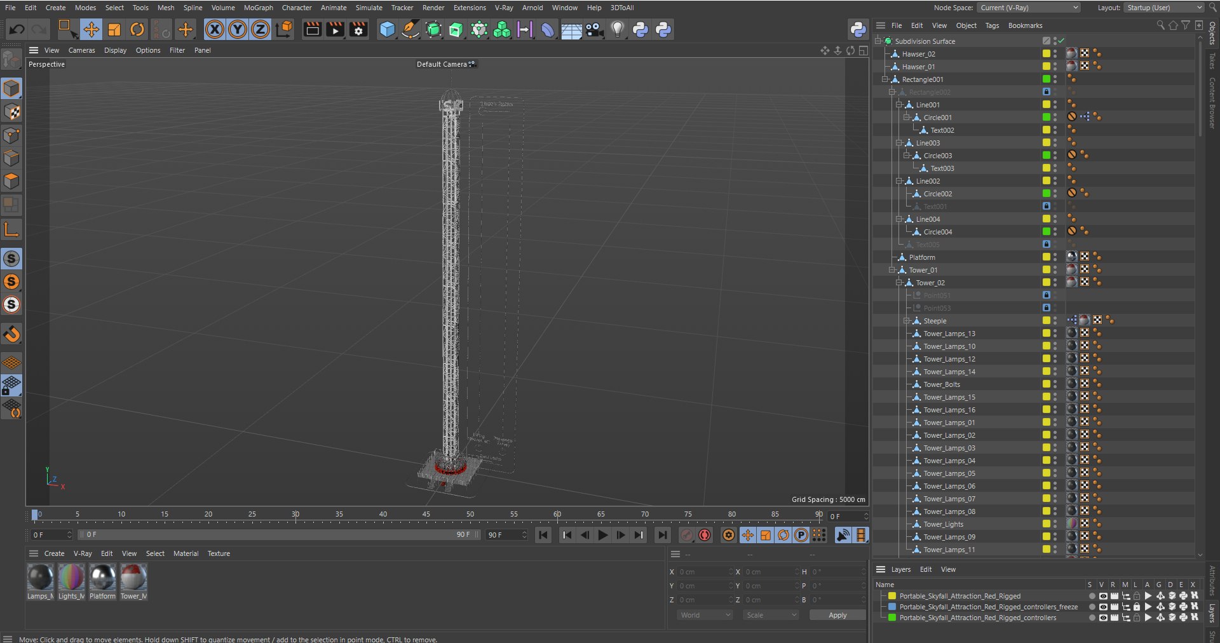Viewport: 1220px width, 643px height.
Task: Click X position input field
Action: coord(705,572)
